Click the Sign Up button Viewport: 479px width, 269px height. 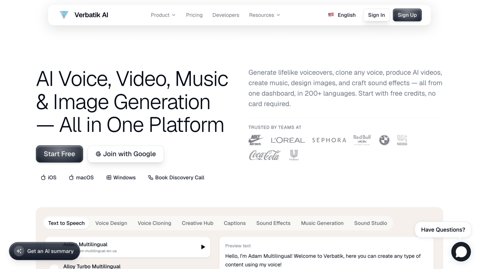tap(407, 15)
